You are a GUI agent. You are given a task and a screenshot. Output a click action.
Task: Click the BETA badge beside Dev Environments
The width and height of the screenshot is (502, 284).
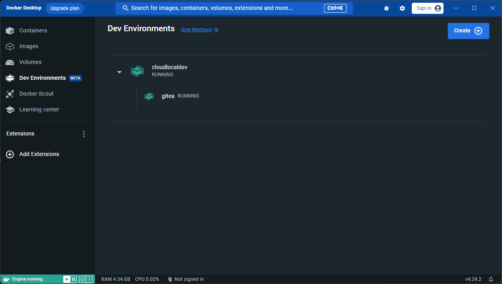pos(75,78)
